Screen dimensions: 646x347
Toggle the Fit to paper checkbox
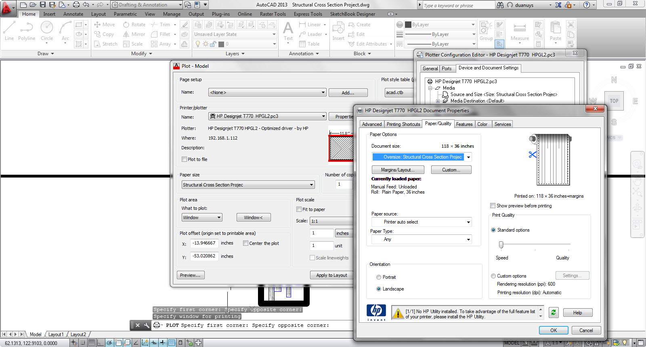[x=299, y=209]
